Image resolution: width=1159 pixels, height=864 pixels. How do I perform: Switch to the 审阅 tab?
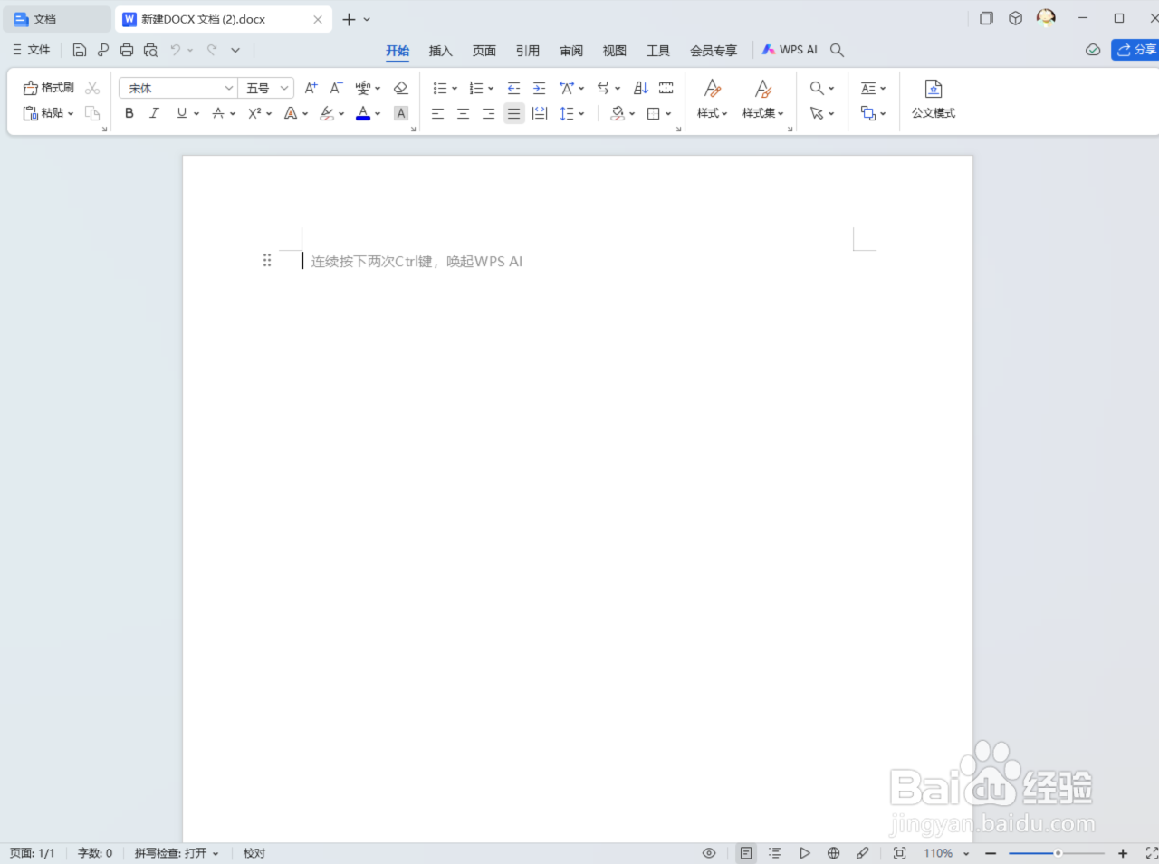pyautogui.click(x=571, y=51)
